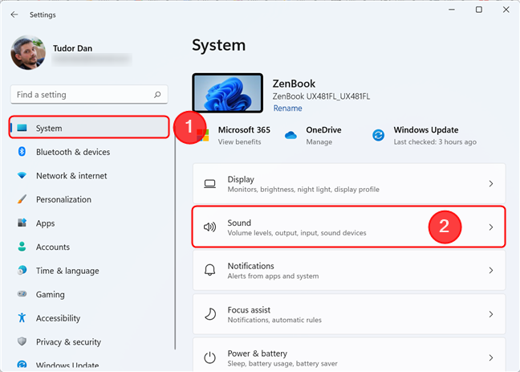Click the Notifications bell icon
The width and height of the screenshot is (520, 372).
209,271
